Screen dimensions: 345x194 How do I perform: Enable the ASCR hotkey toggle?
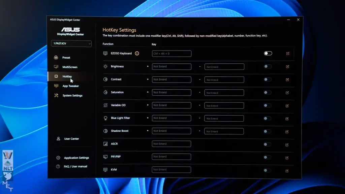(x=267, y=144)
